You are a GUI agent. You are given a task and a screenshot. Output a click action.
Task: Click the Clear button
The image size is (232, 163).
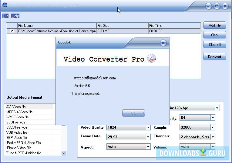pos(214,35)
